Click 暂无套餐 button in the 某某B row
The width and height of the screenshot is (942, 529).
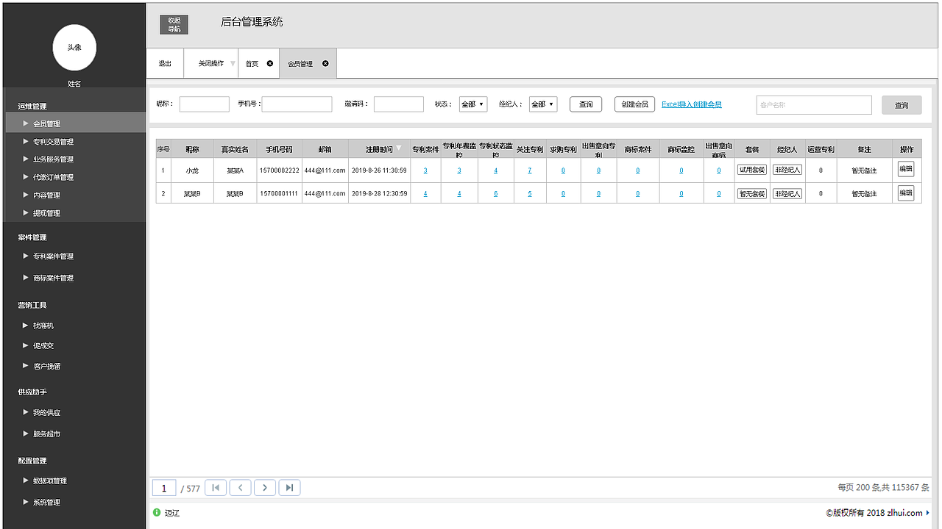752,194
